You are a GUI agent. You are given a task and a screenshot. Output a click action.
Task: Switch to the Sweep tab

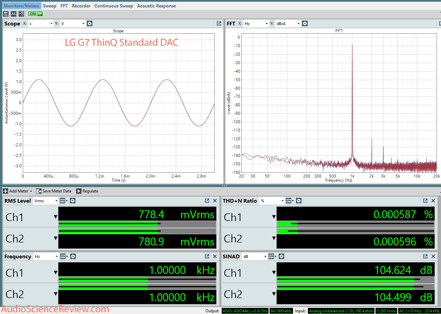50,6
